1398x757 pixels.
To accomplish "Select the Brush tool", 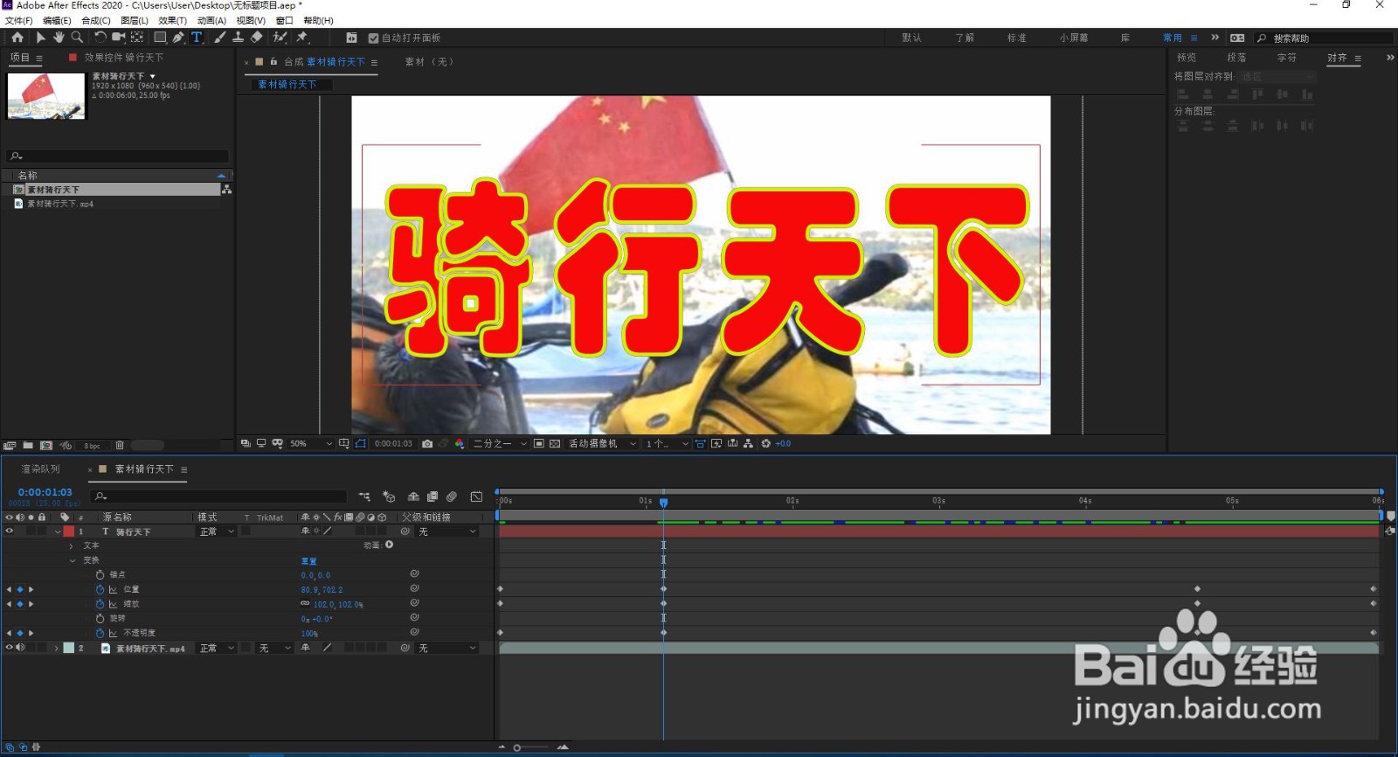I will (219, 38).
